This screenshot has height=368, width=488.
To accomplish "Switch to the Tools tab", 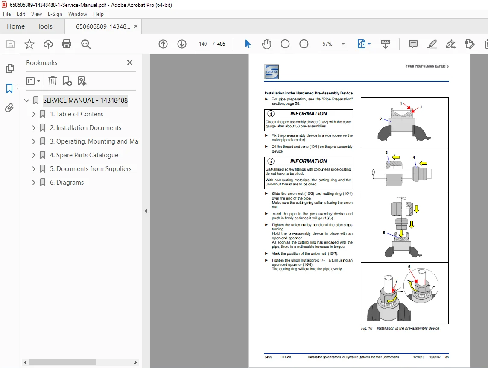I will pos(45,26).
